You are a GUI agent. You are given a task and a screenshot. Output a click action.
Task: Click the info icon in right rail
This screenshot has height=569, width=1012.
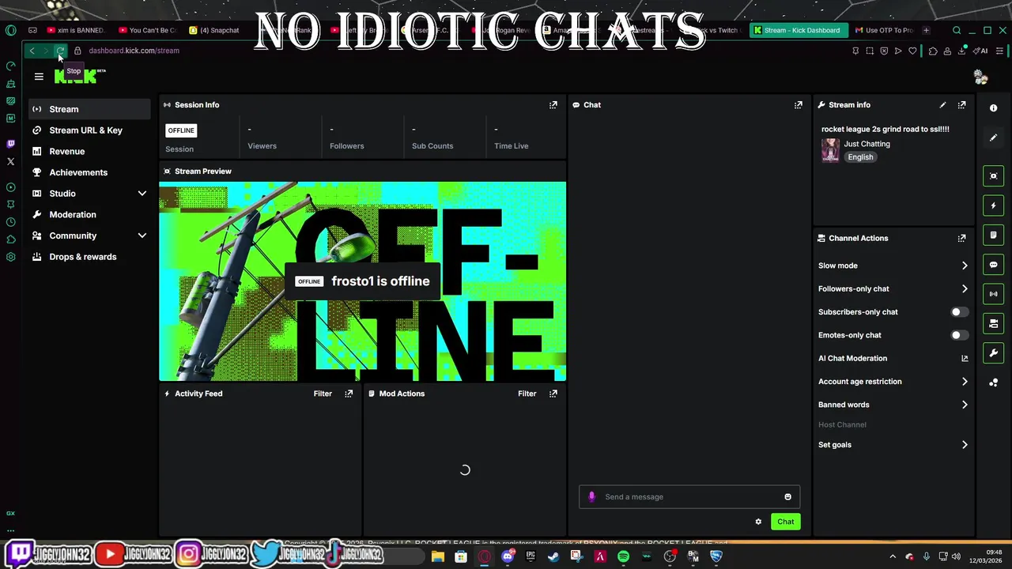coord(994,108)
